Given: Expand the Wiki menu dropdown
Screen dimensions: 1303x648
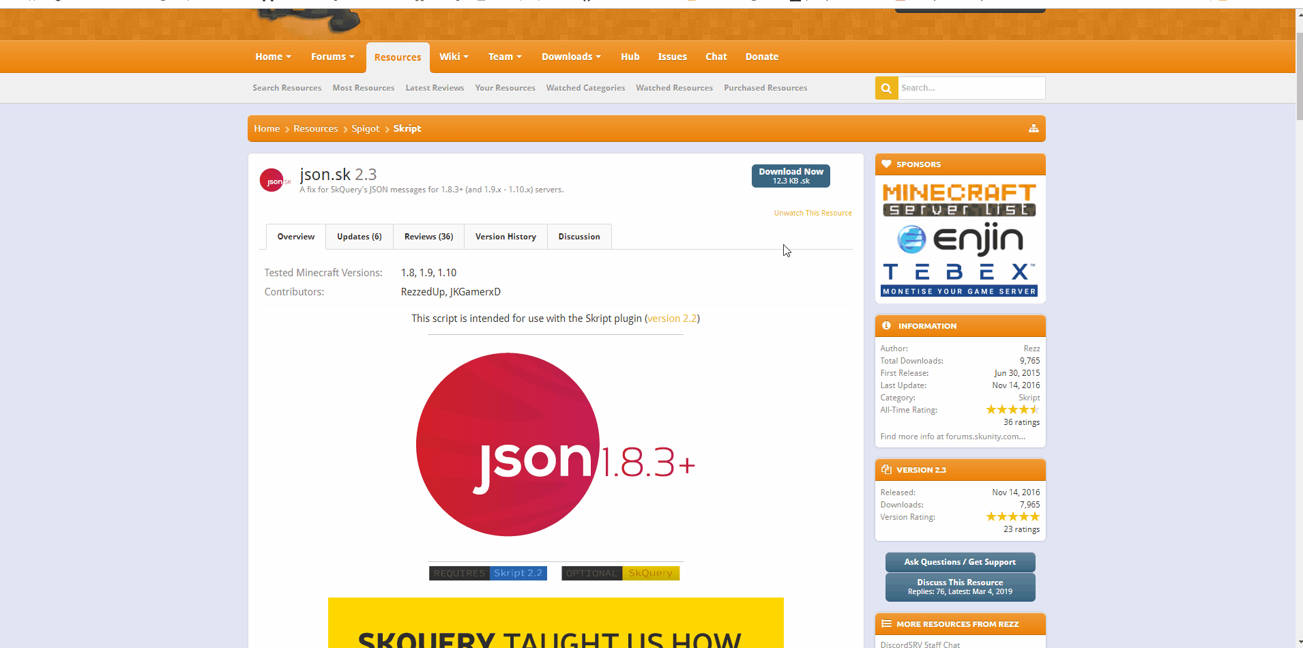Looking at the screenshot, I should point(454,57).
